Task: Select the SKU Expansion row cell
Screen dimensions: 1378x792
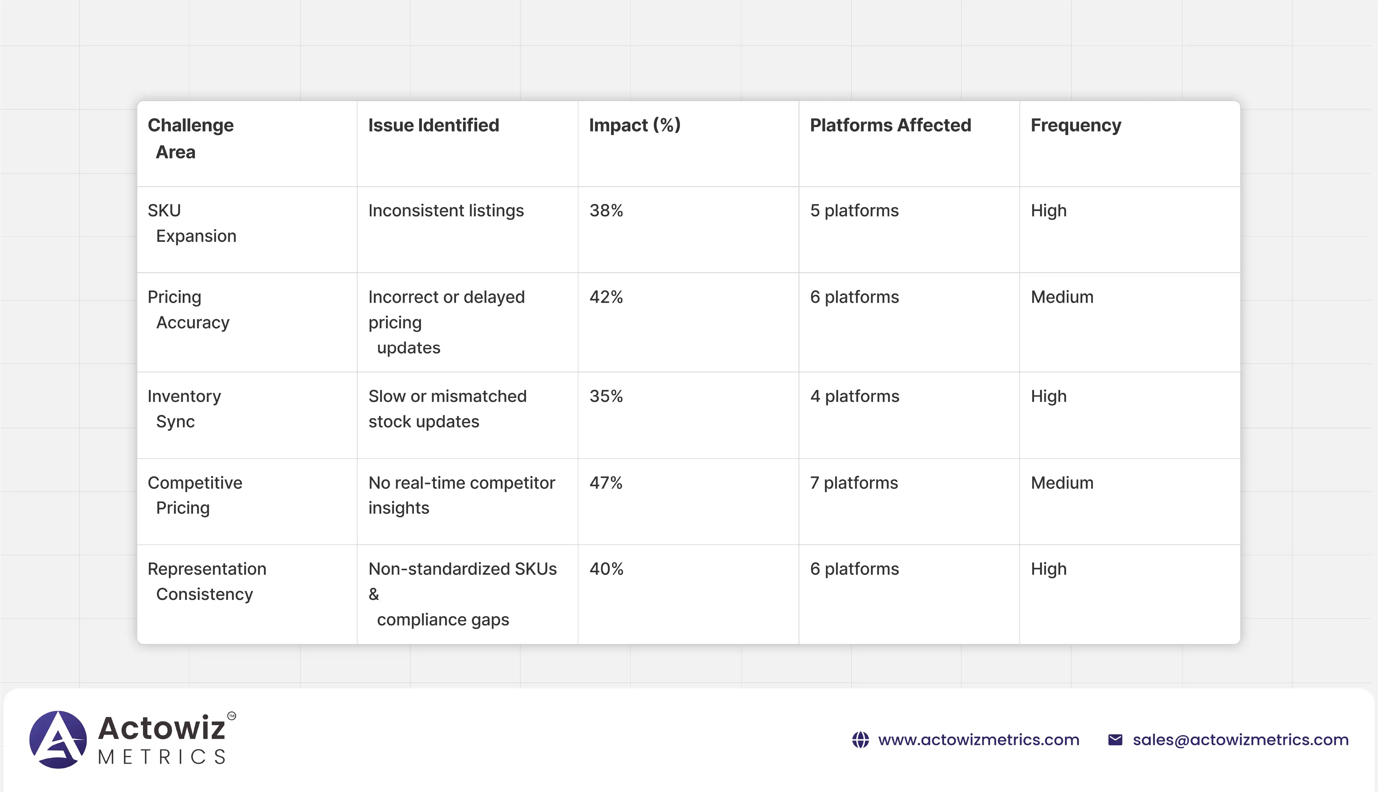Action: pos(192,223)
